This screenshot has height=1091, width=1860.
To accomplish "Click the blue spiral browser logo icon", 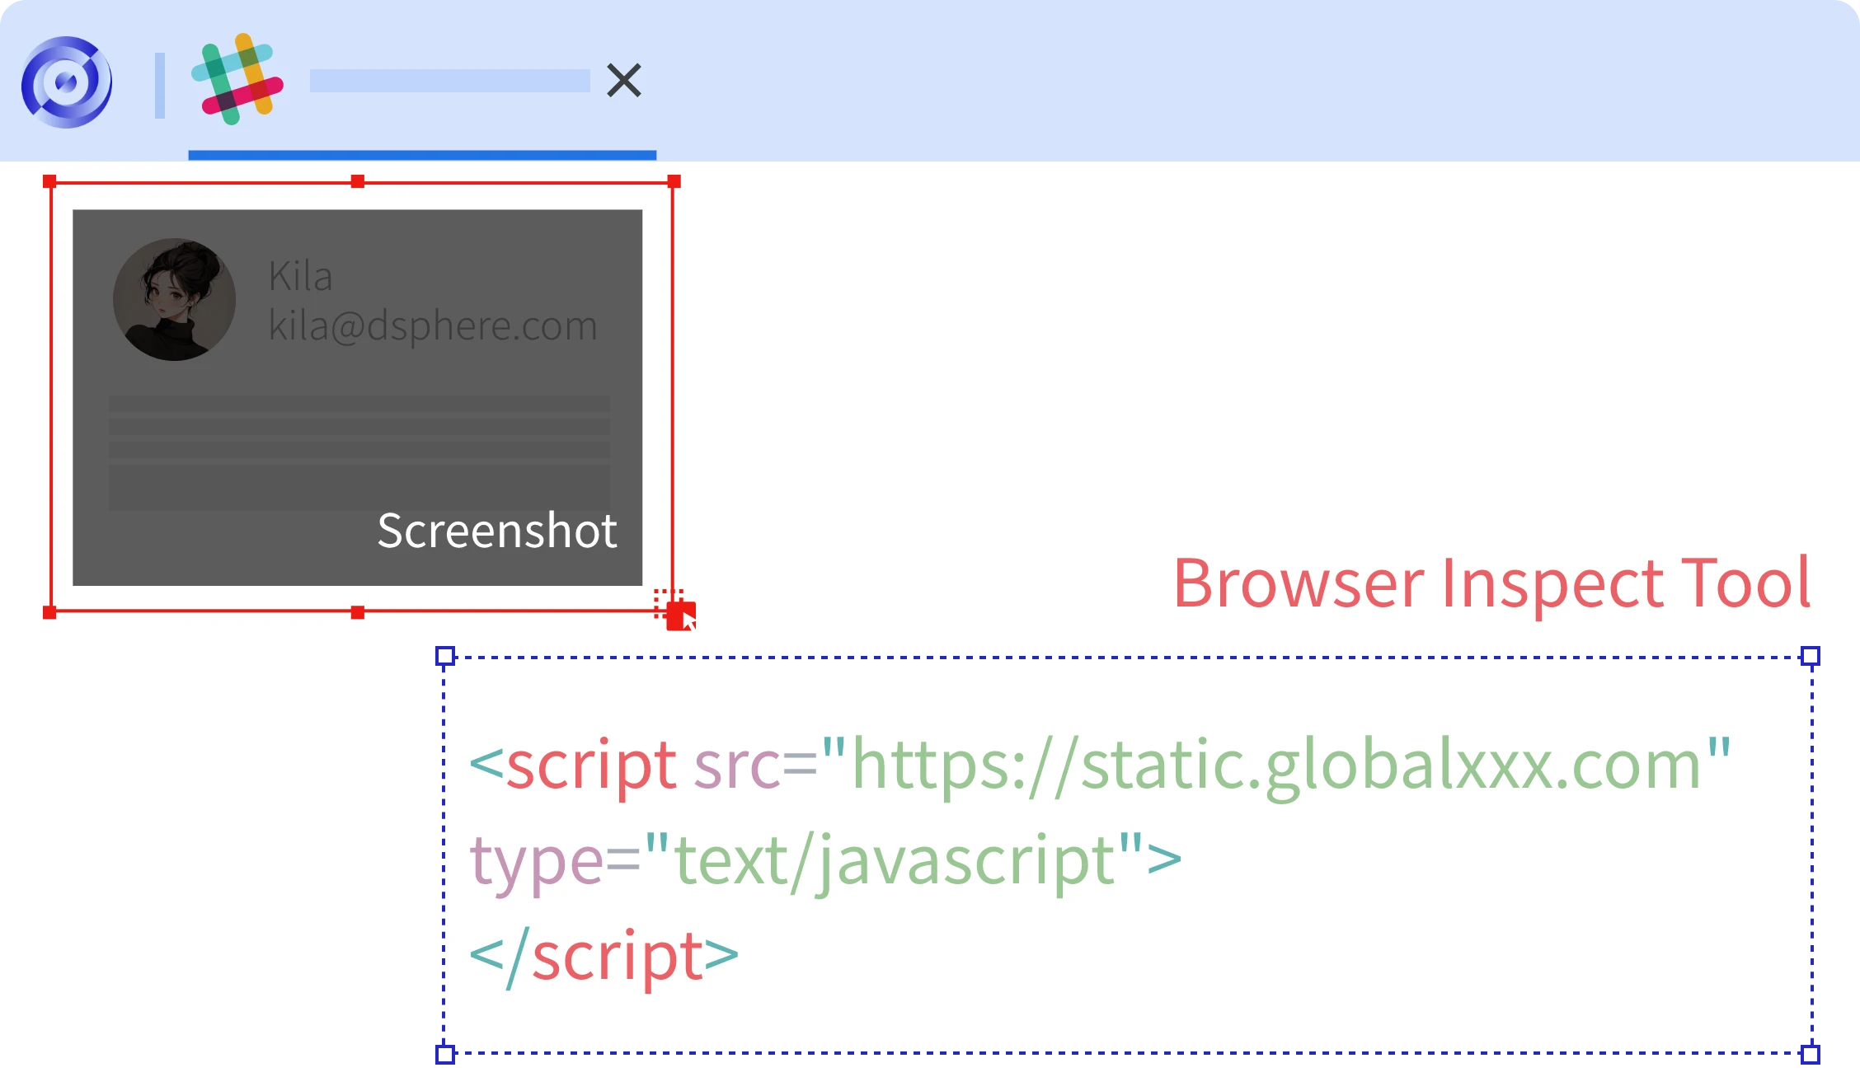I will tap(66, 82).
